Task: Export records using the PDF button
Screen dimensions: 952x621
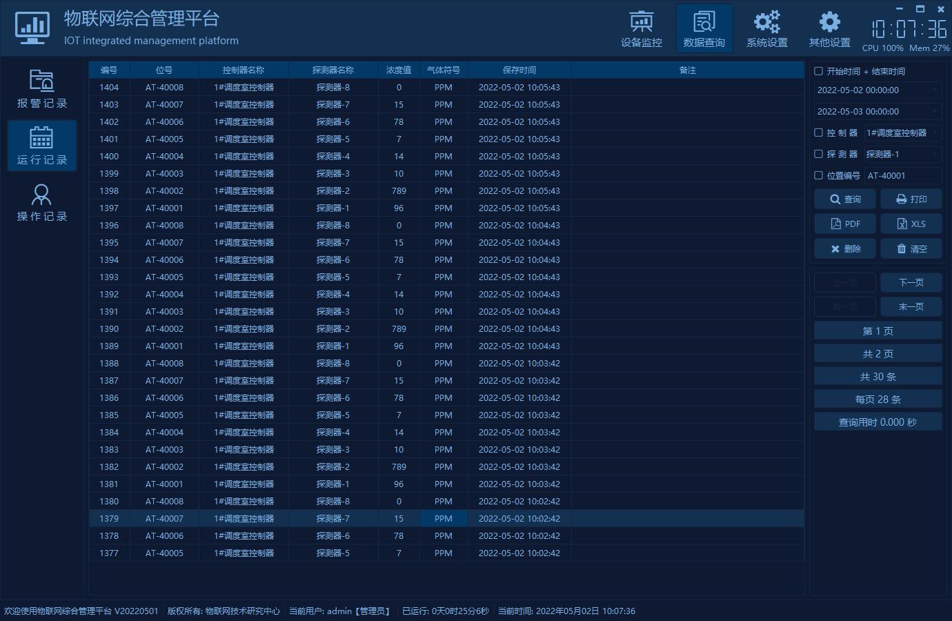Action: 845,224
